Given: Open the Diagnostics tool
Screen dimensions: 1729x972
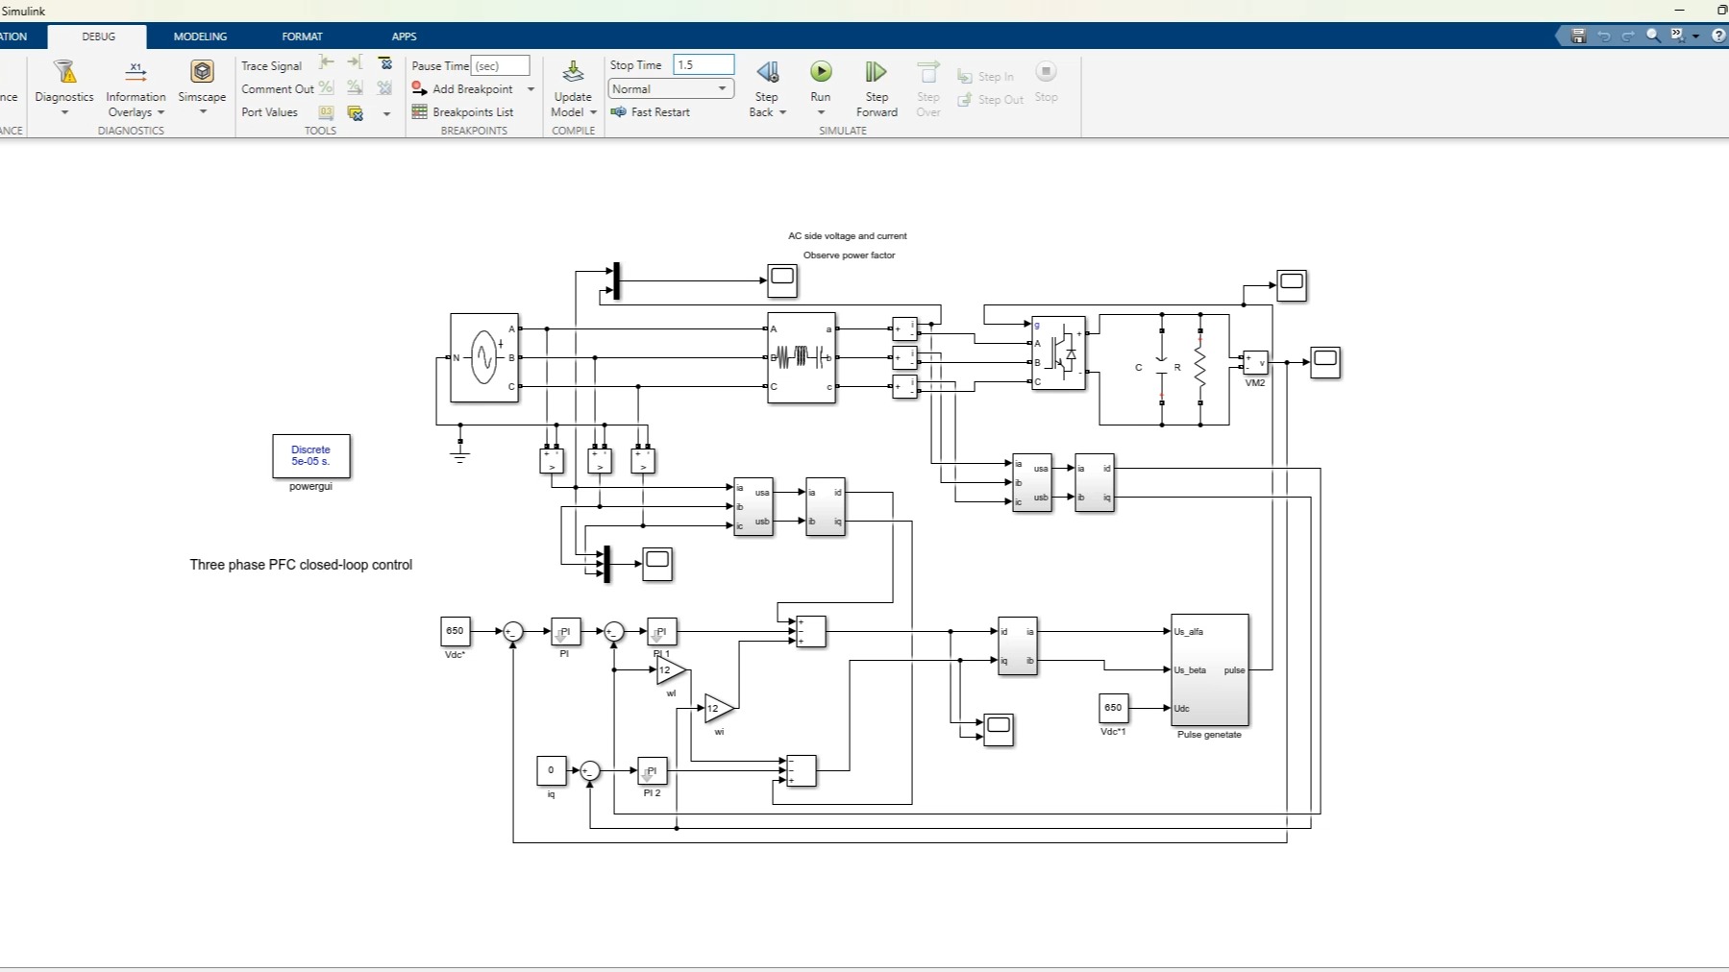Looking at the screenshot, I should (x=63, y=86).
